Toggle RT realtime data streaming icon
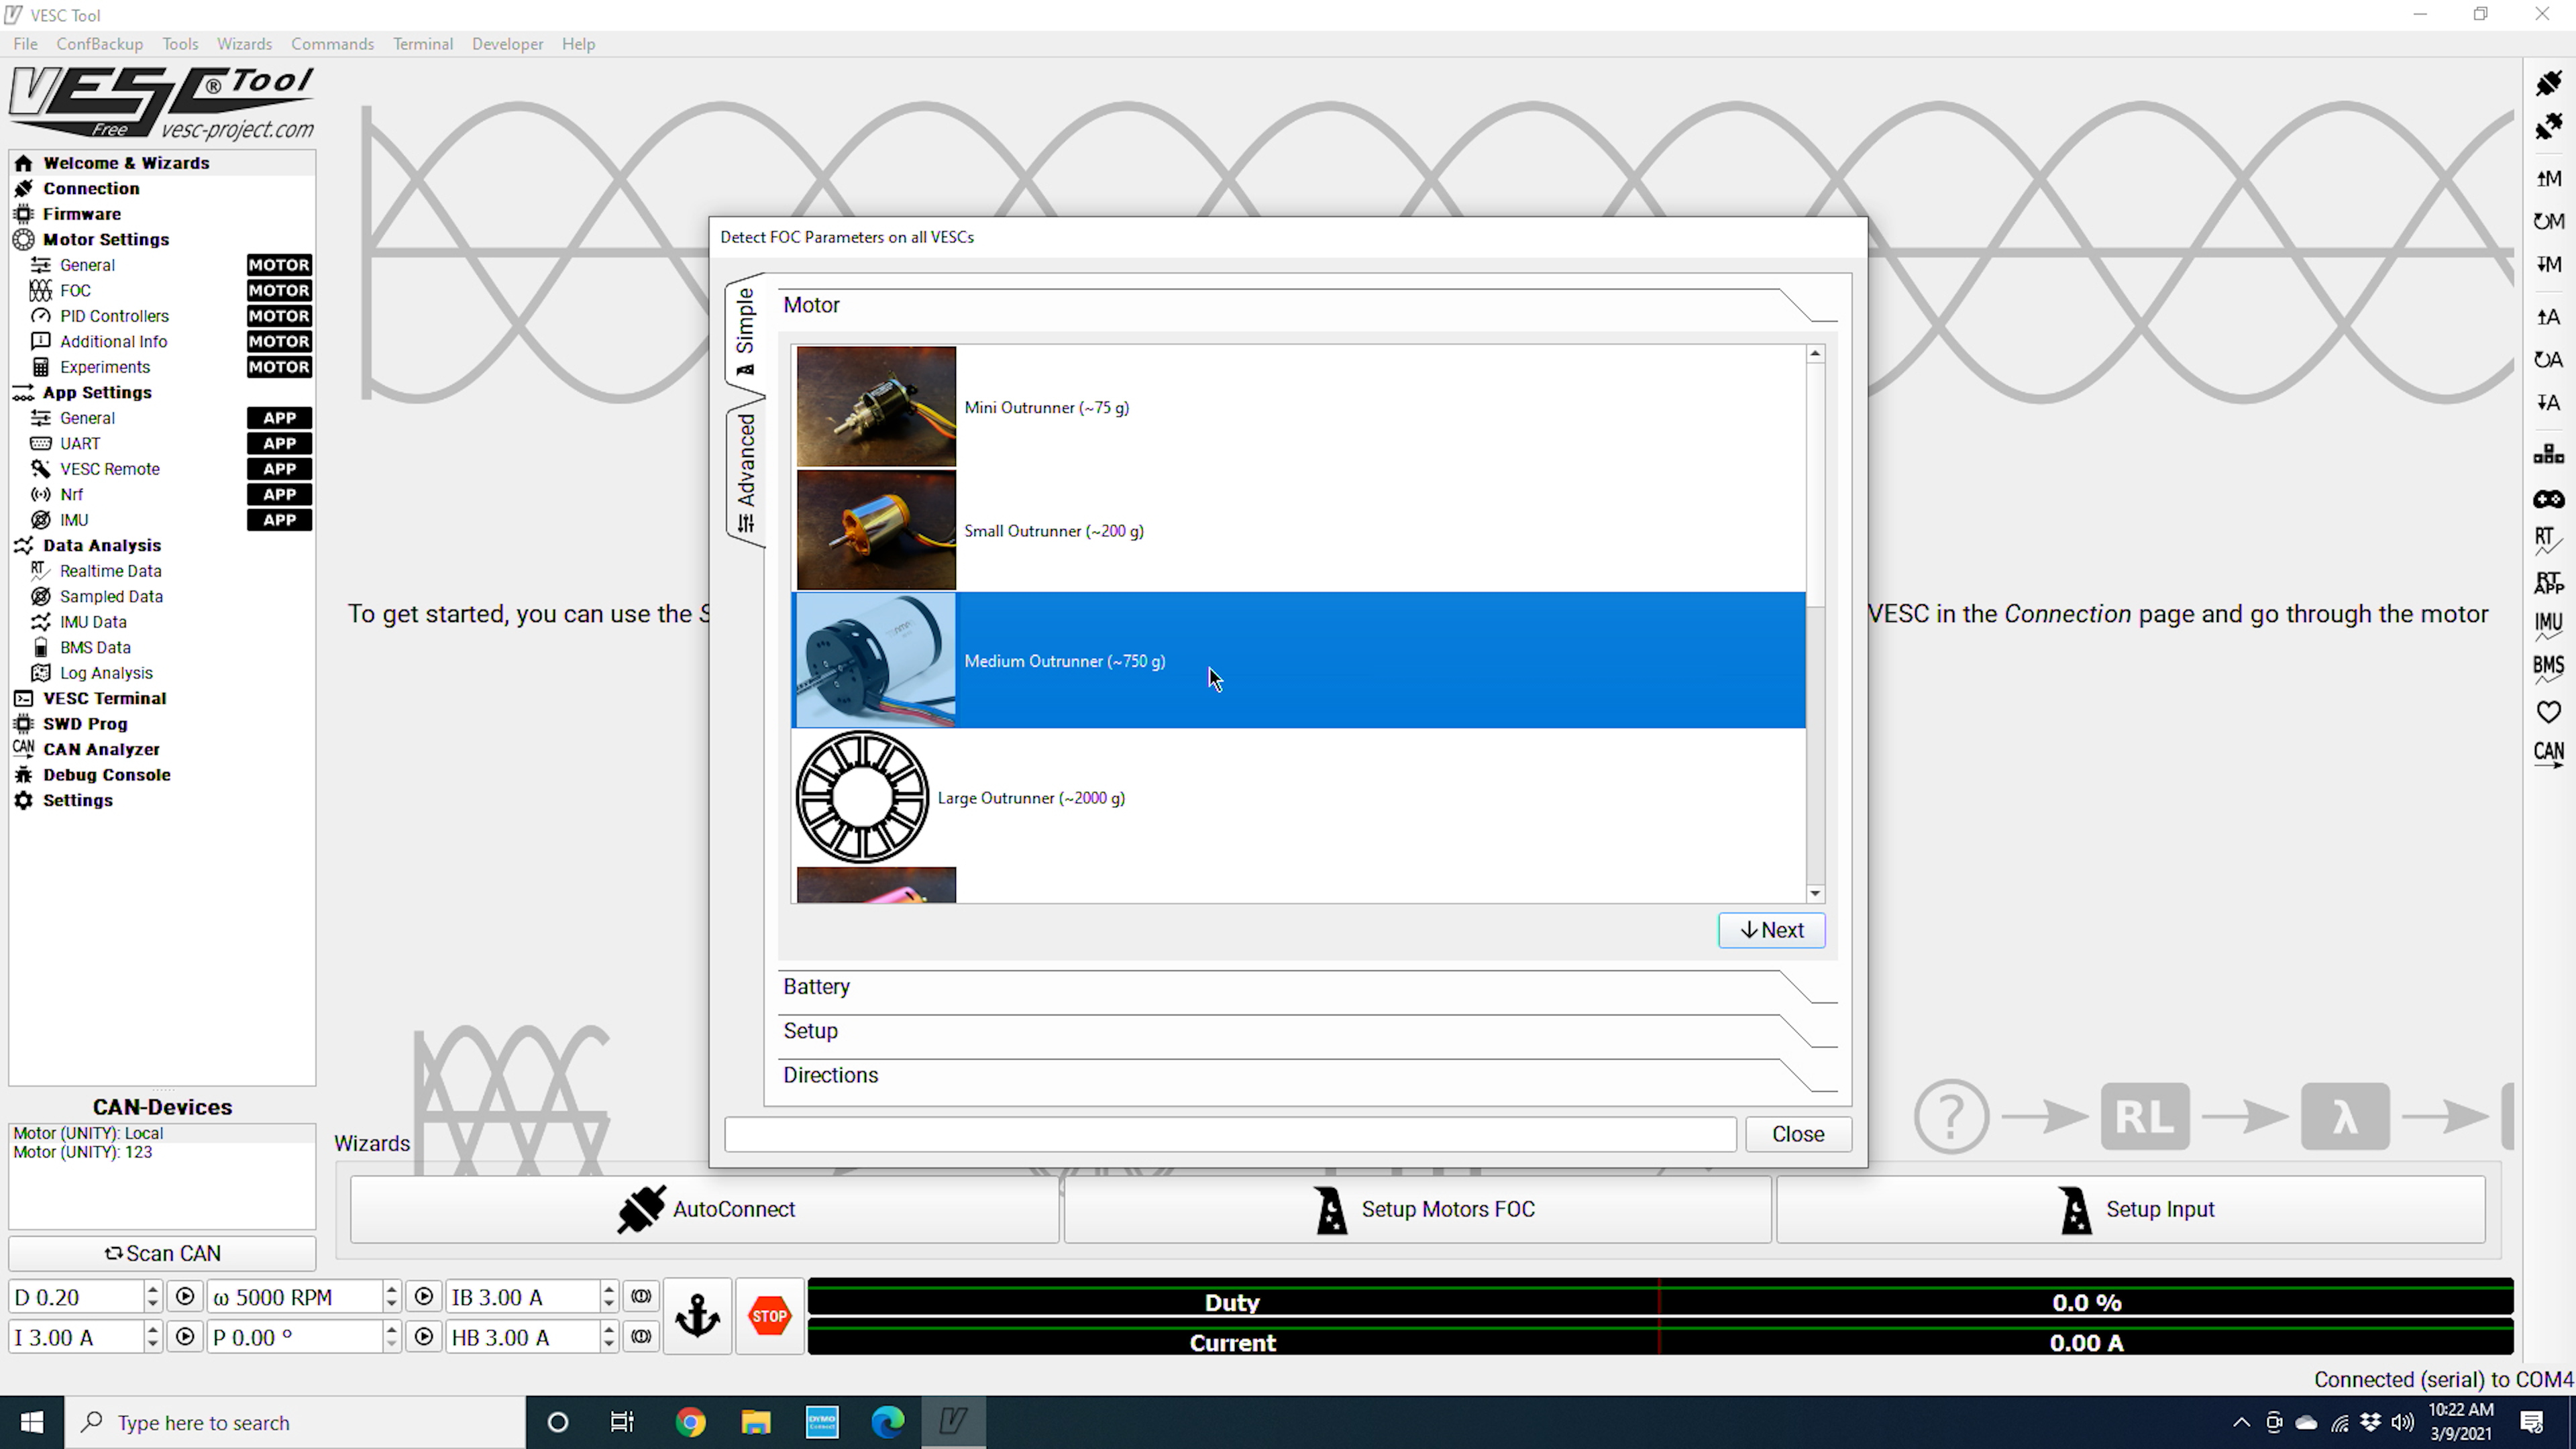 pos(2548,540)
